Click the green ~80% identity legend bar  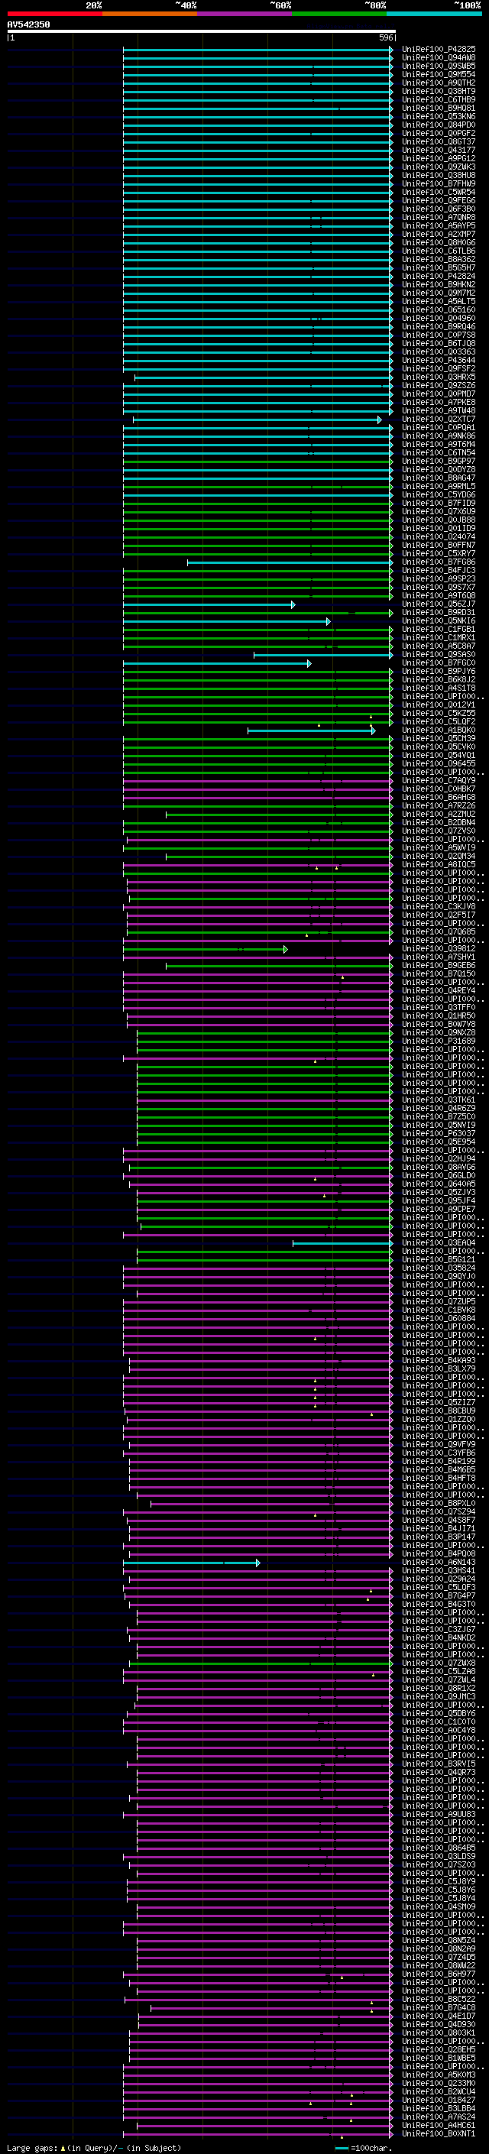pos(339,14)
